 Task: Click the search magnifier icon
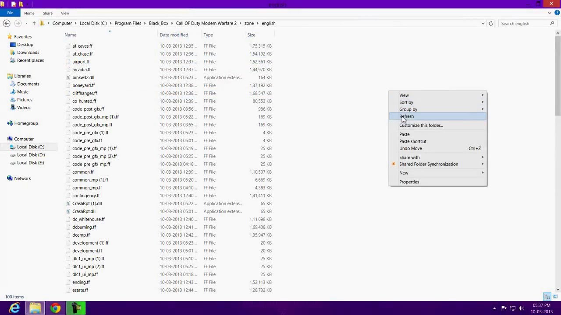[552, 23]
